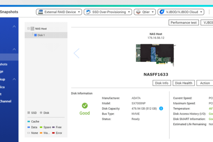Click the Cache legend color swatch
The width and height of the screenshot is (213, 142).
(x=29, y=122)
